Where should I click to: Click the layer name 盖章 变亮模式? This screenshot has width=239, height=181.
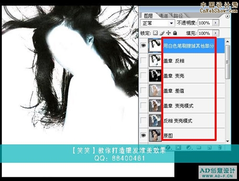[x=178, y=106]
